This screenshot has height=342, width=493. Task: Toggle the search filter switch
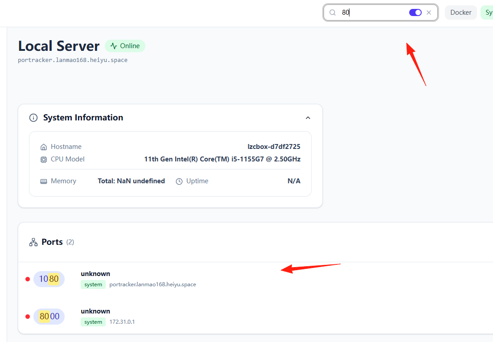(x=415, y=12)
